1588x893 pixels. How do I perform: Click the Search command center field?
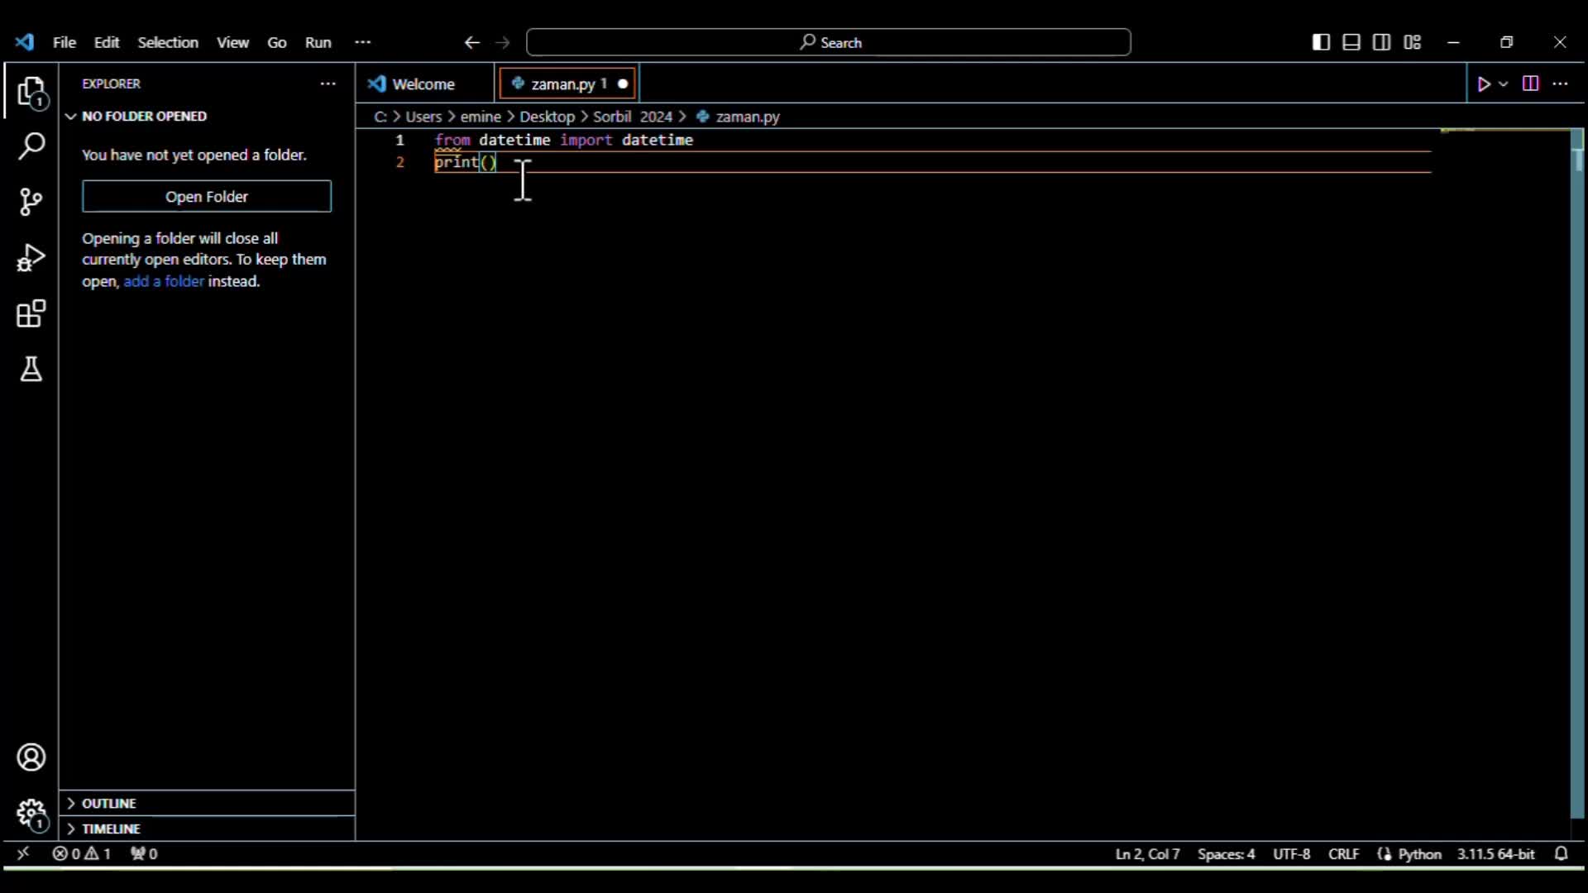pos(829,42)
